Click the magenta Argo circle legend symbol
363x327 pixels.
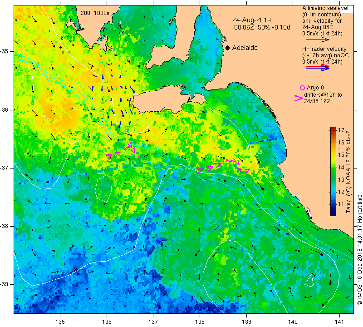pos(302,88)
